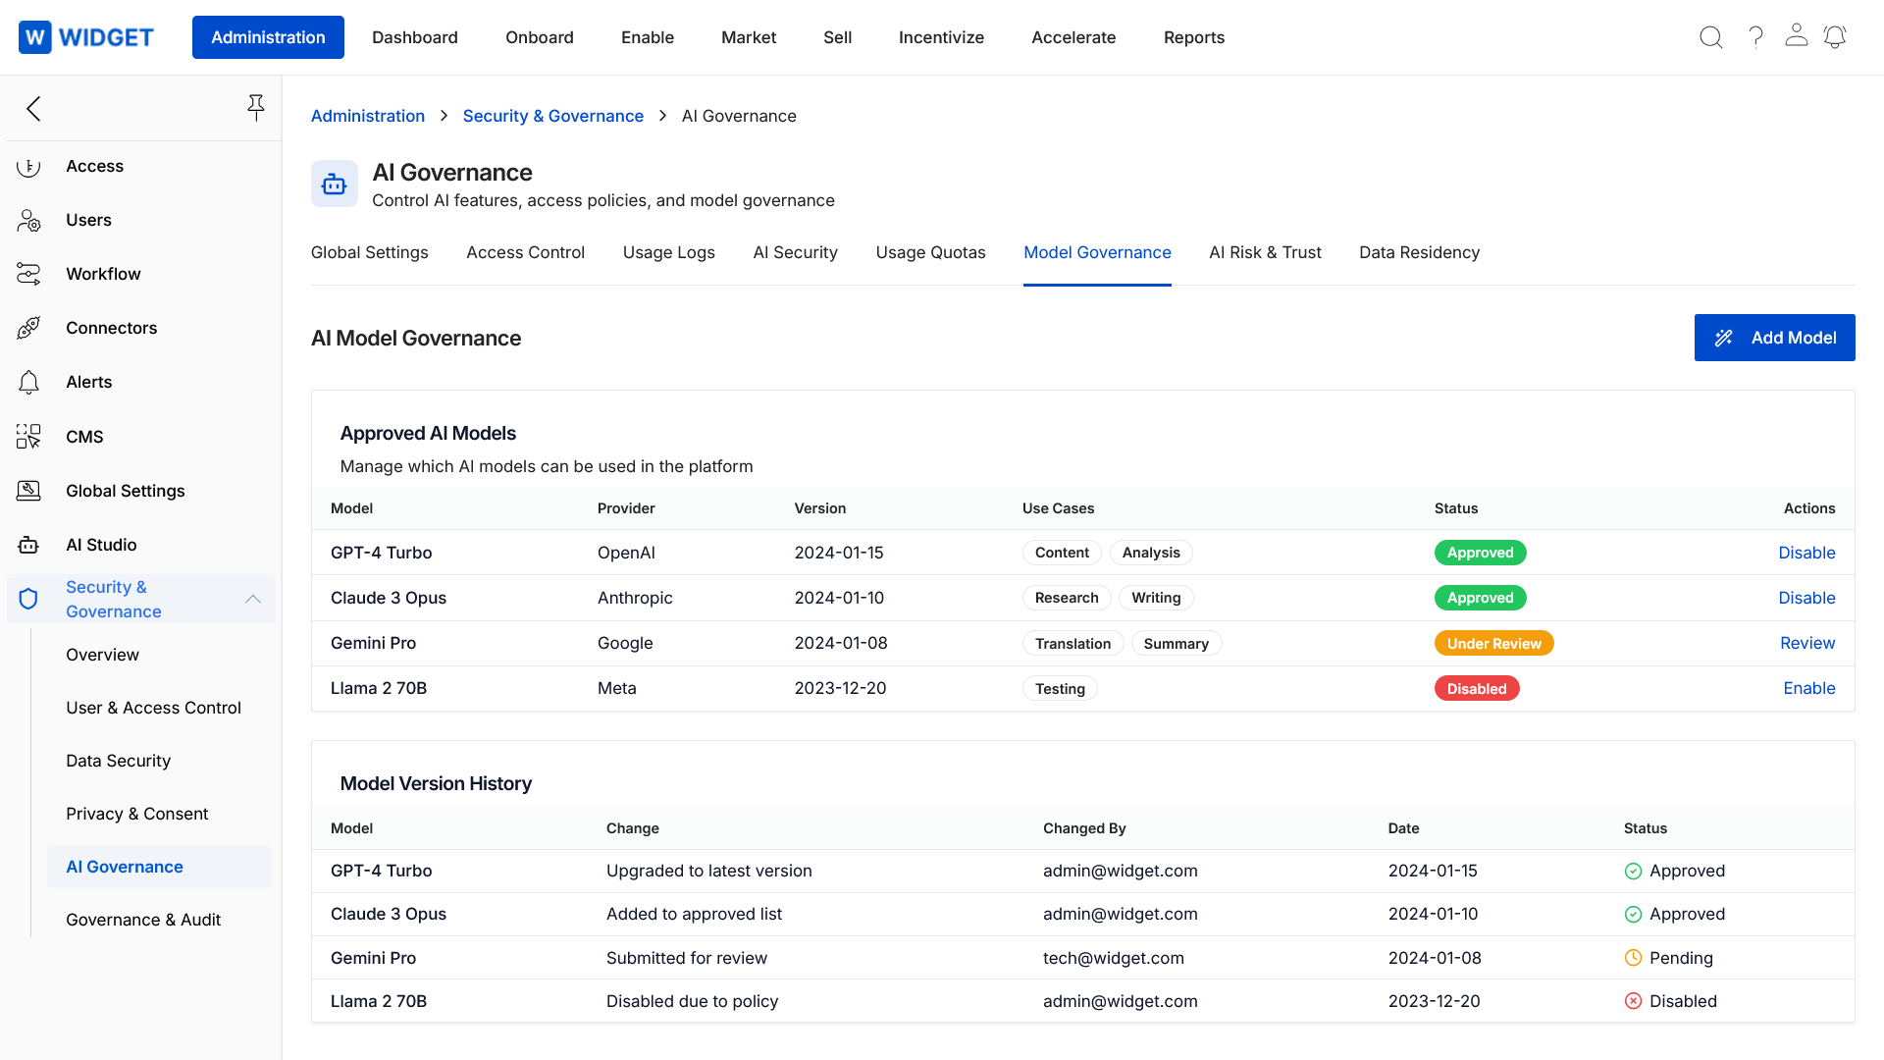This screenshot has width=1884, height=1060.
Task: Select Governance & Audit in sidebar
Action: point(143,920)
